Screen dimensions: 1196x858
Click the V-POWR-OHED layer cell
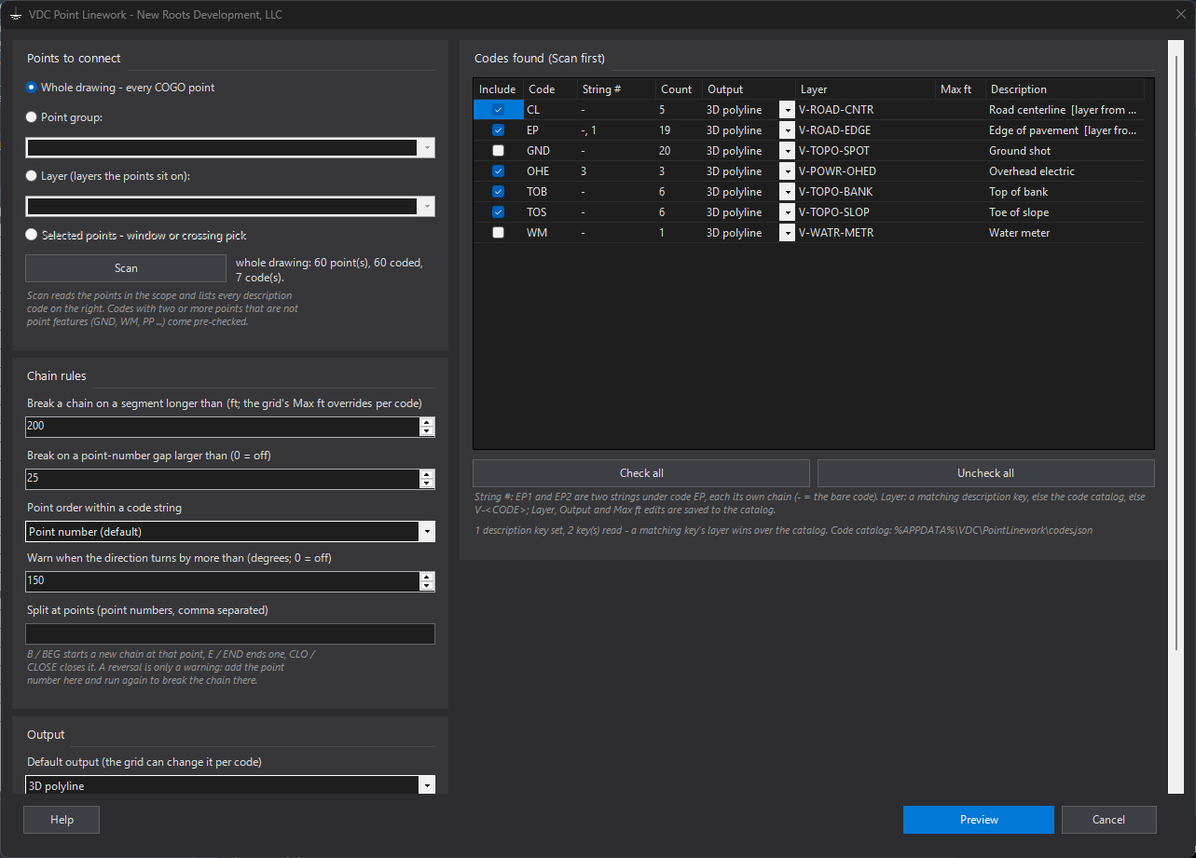click(x=866, y=171)
